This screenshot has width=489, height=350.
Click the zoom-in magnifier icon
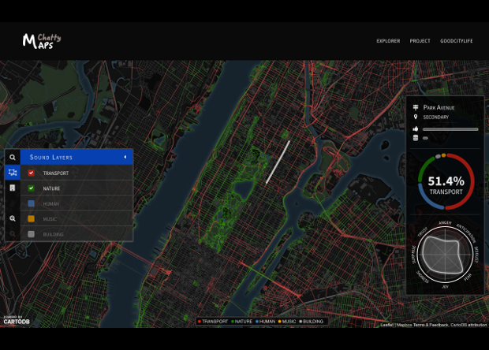coord(13,218)
